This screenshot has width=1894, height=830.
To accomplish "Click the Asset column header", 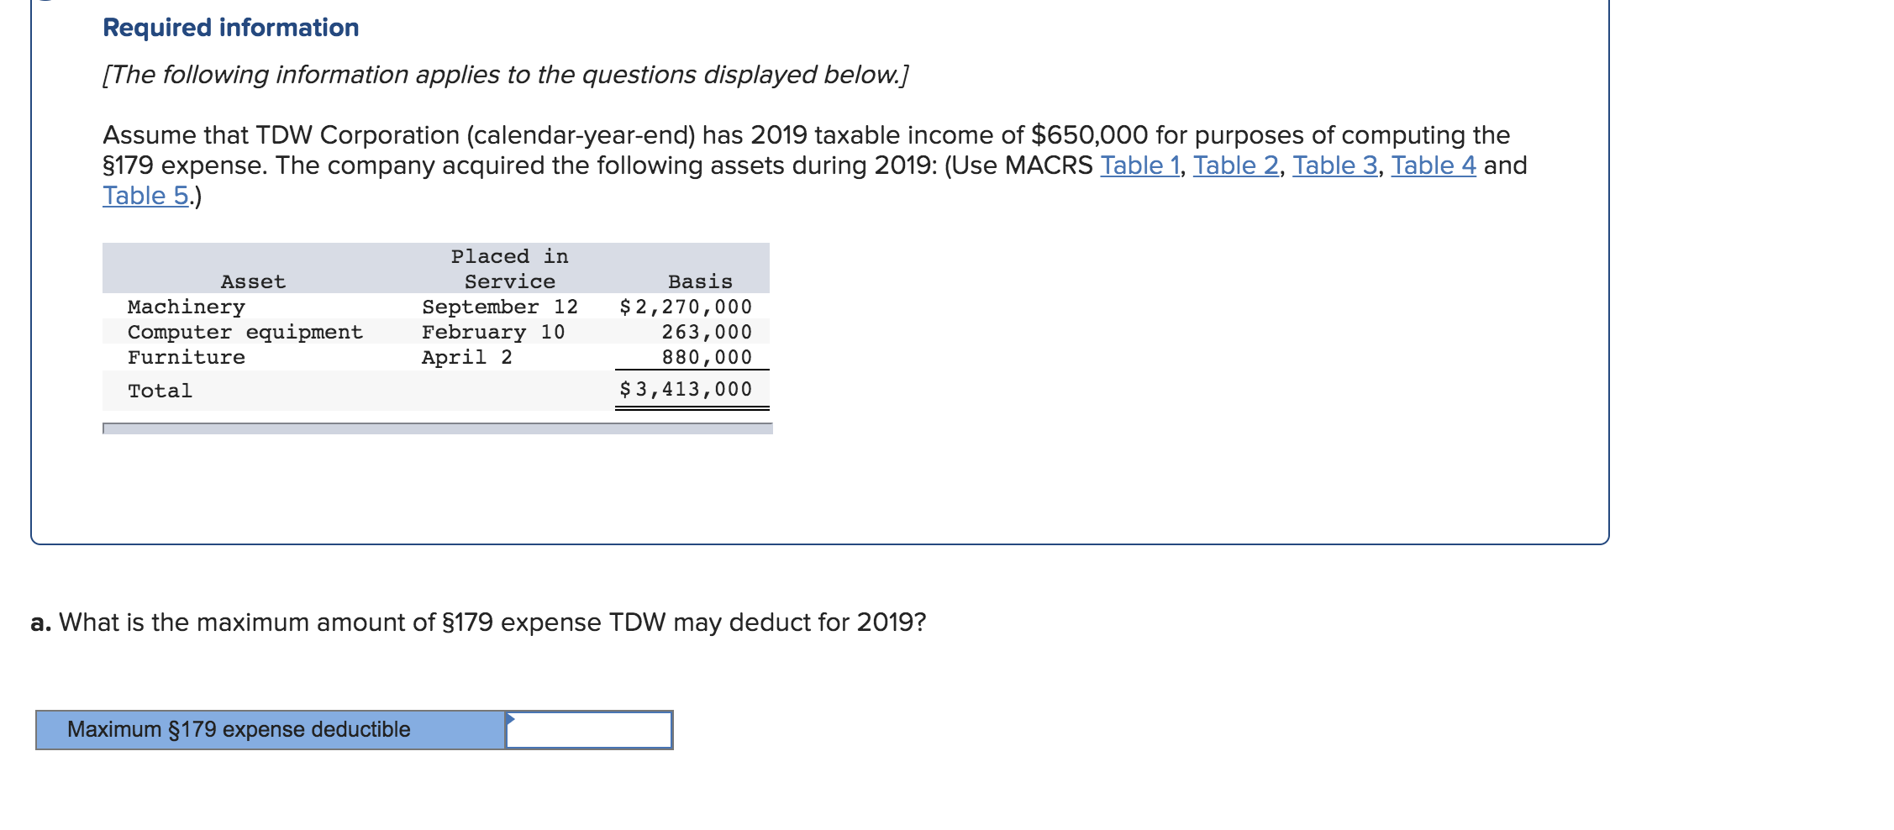I will pyautogui.click(x=253, y=281).
